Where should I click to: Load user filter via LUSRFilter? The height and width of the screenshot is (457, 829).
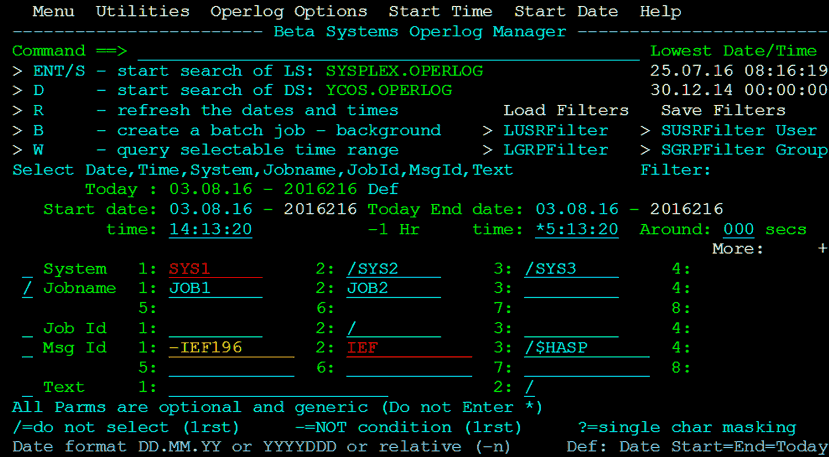click(x=555, y=130)
